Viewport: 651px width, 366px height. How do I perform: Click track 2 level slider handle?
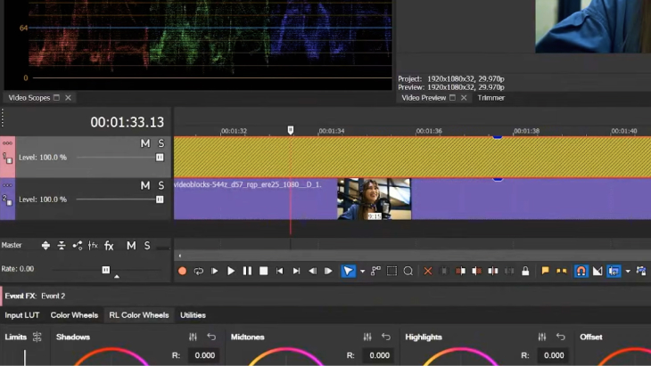pos(160,199)
